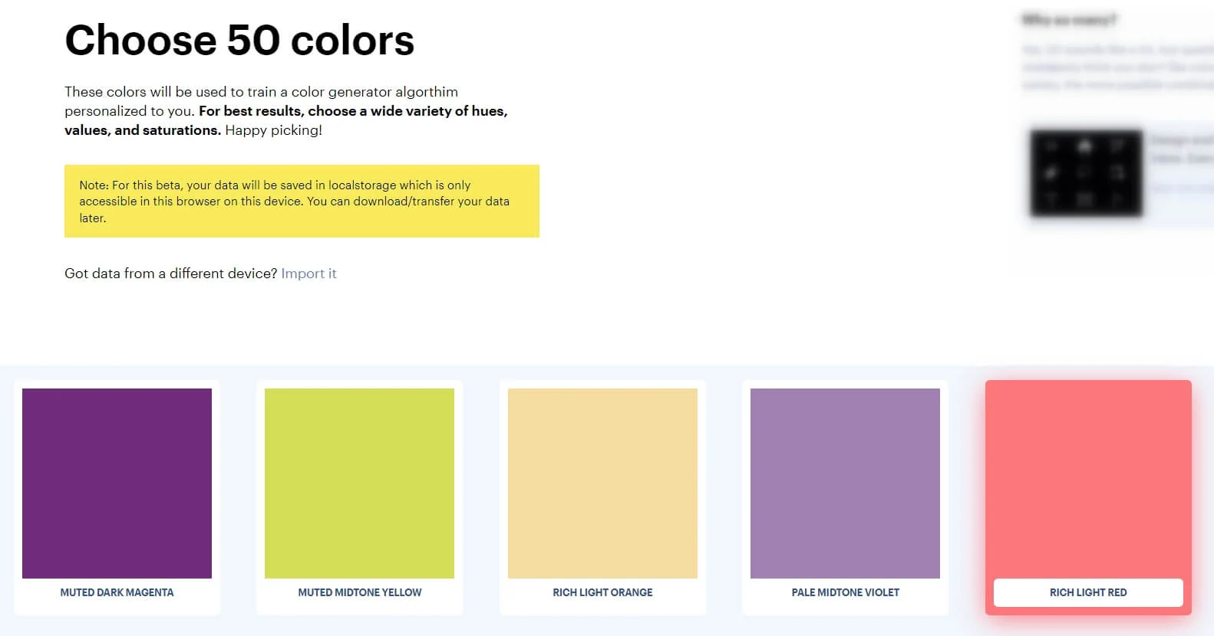The image size is (1214, 636).
Task: Pick the Pale Midtone Violet swatch
Action: point(845,483)
